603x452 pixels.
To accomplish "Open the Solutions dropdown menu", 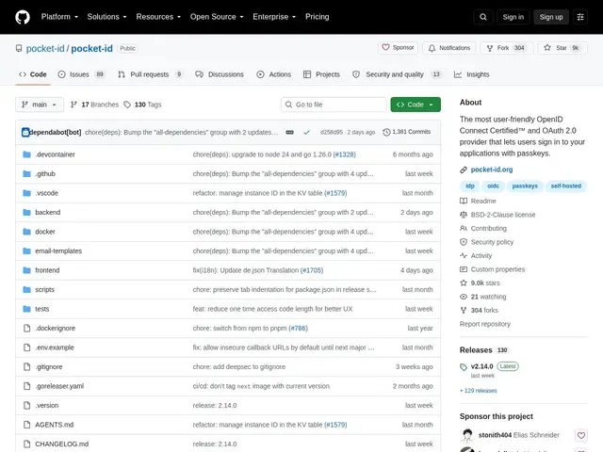I will tap(106, 17).
